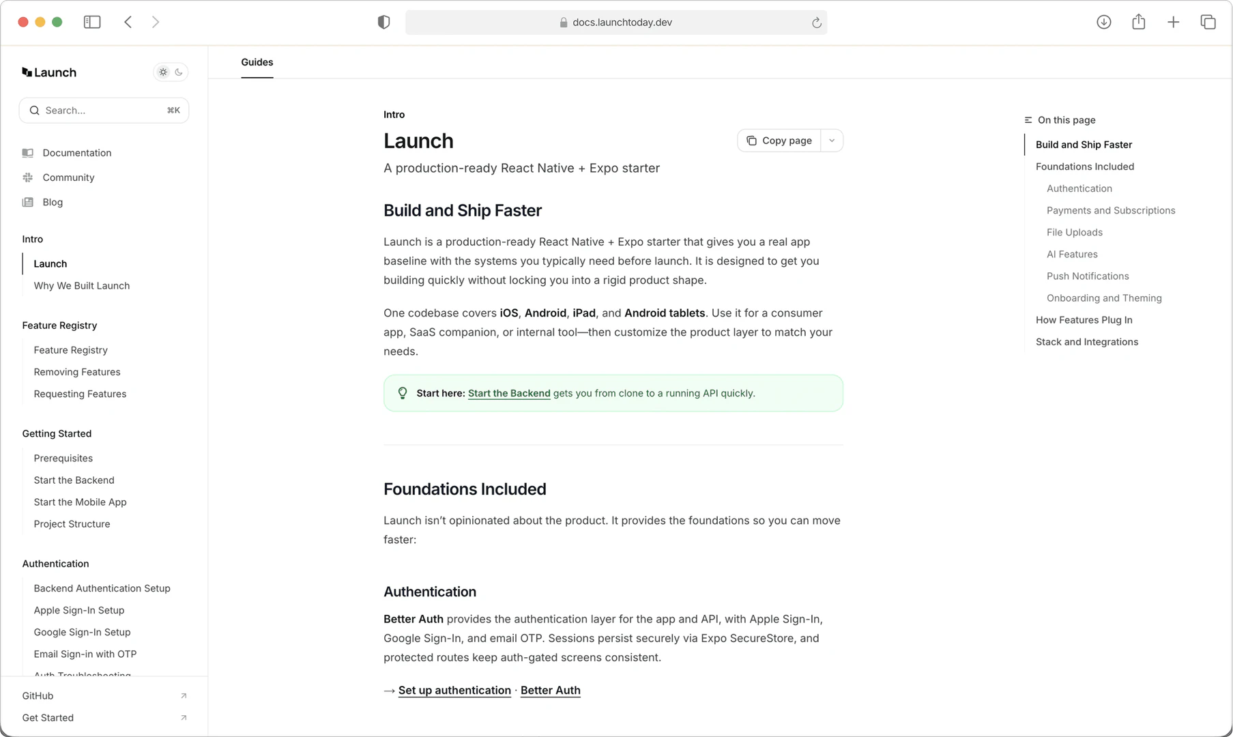Open the Copy page dropdown chevron

831,140
